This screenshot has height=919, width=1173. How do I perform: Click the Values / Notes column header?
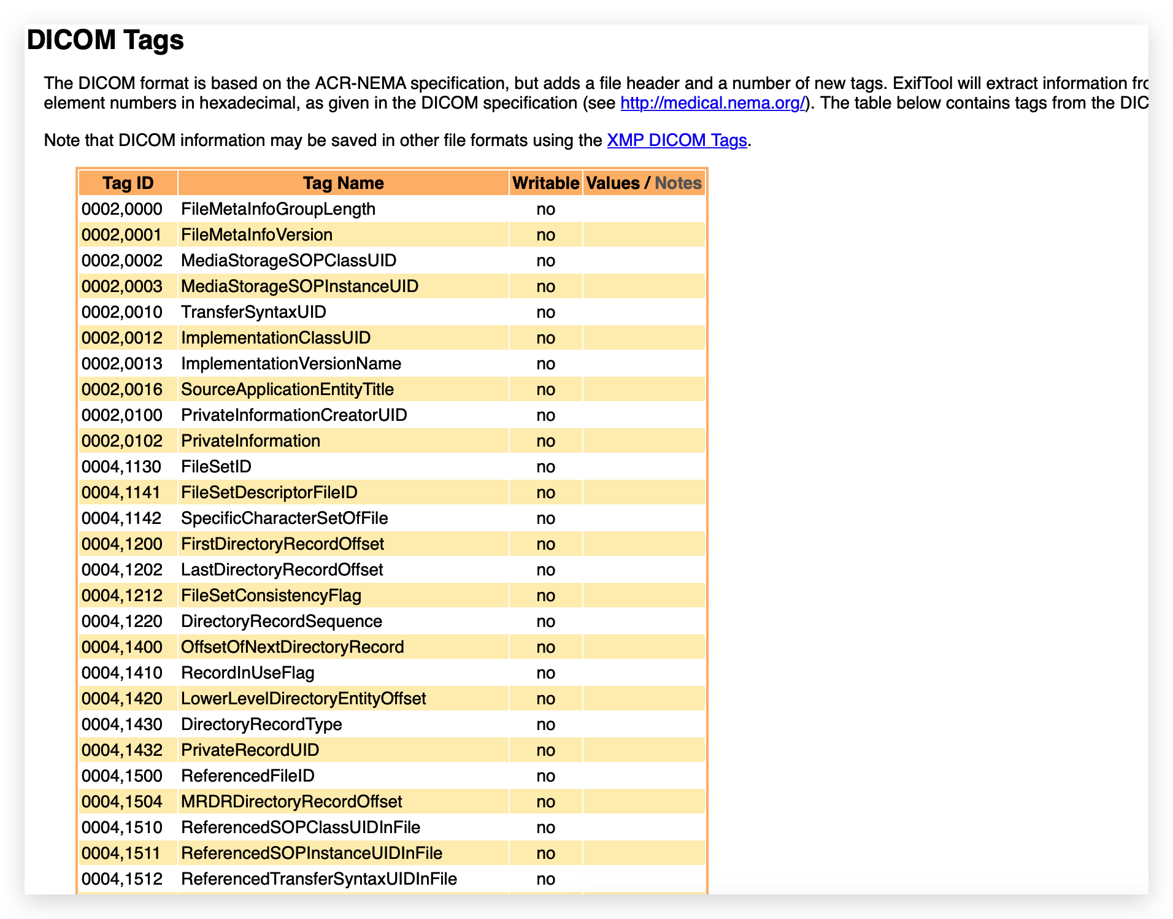(644, 183)
